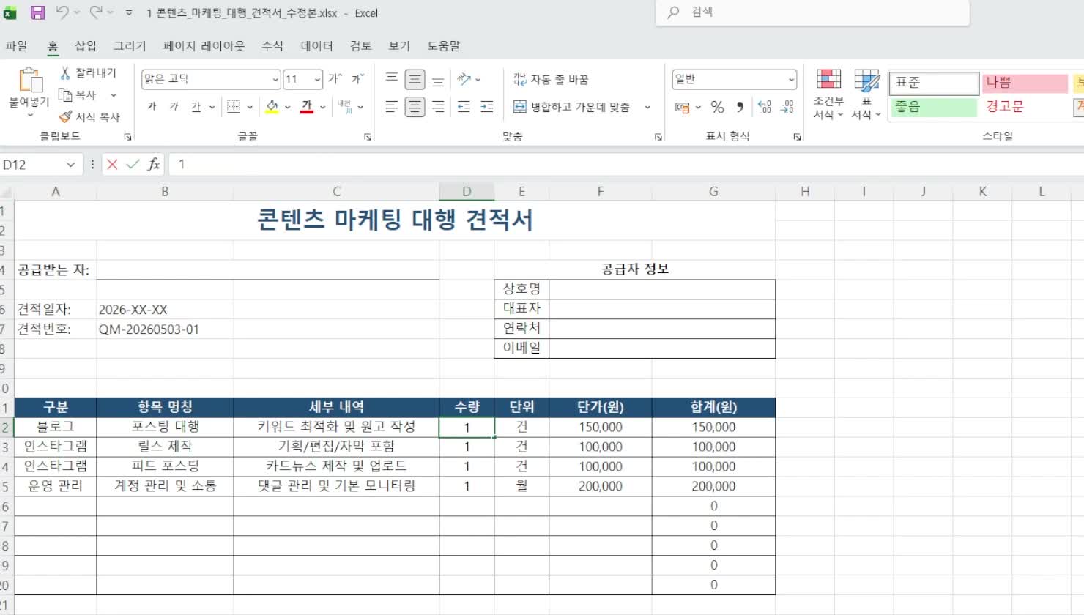This screenshot has height=615, width=1084.
Task: Apply borders with the border icon
Action: click(x=234, y=107)
